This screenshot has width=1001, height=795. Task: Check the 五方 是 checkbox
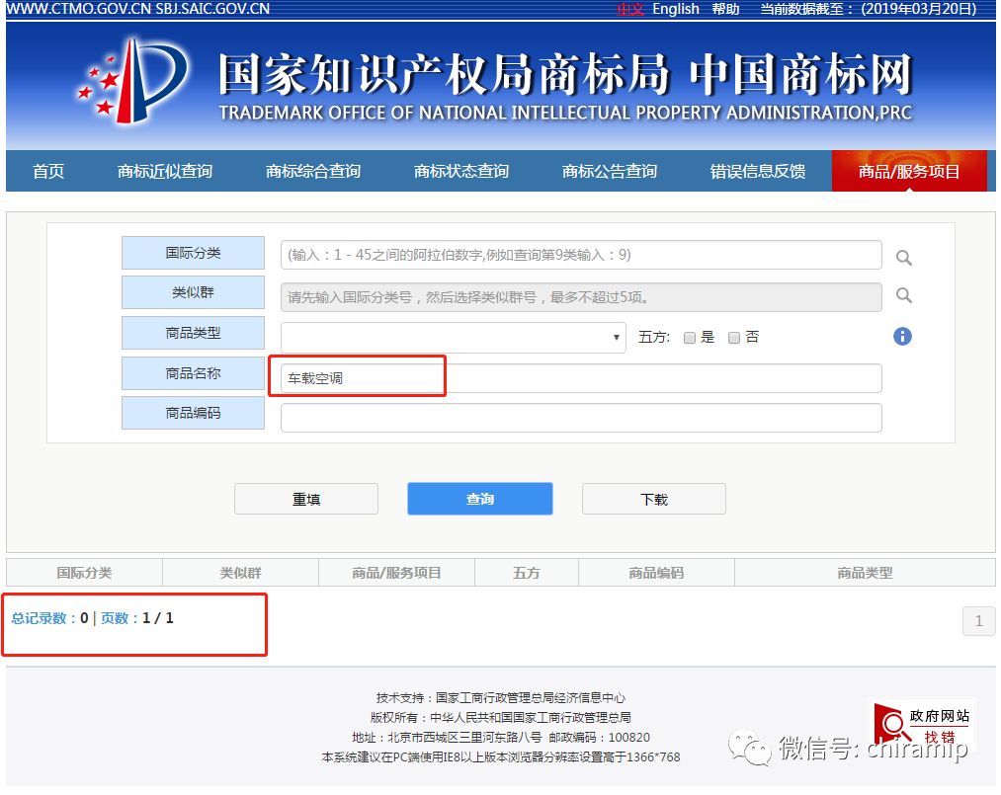[x=689, y=338]
